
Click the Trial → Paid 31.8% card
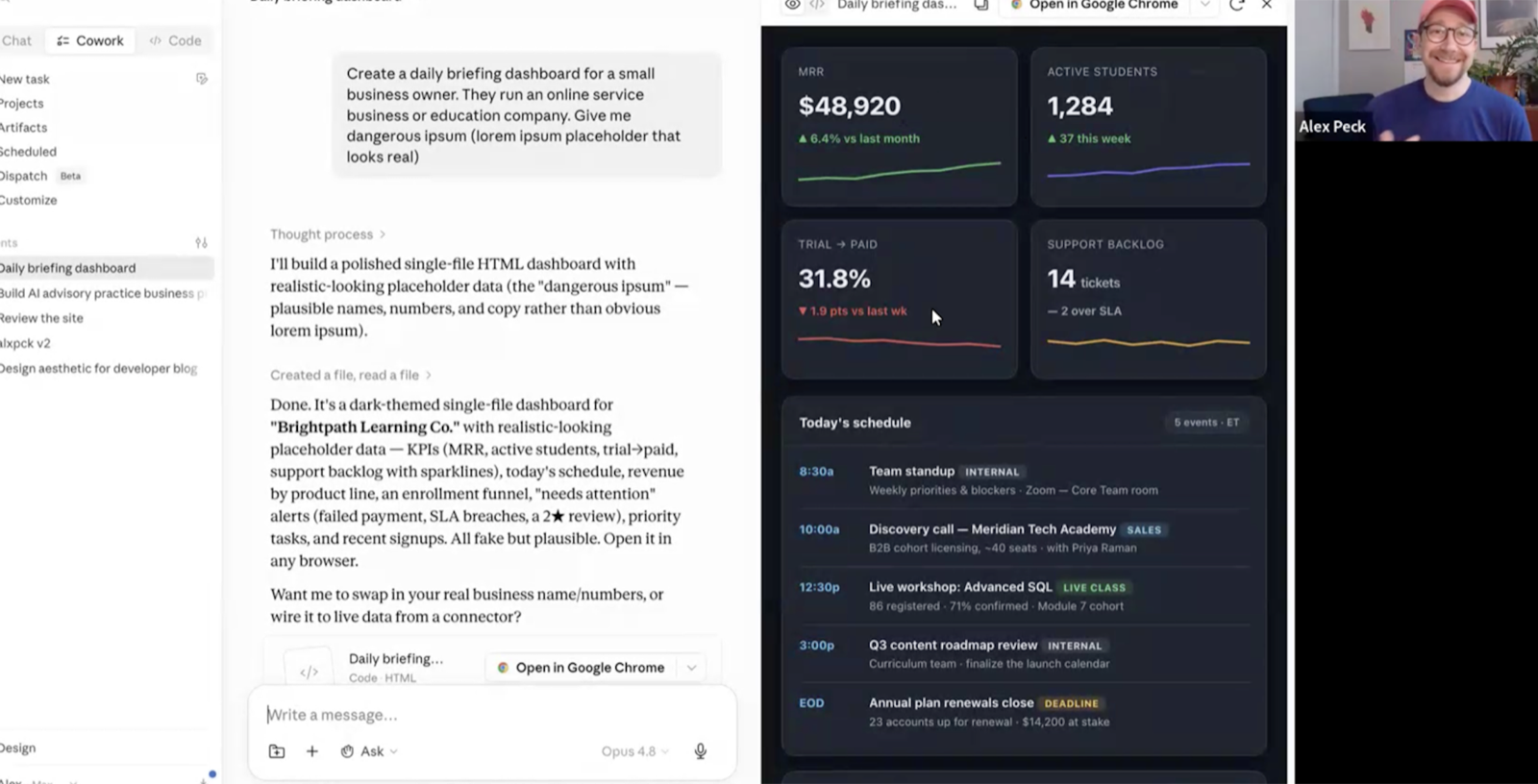point(899,299)
